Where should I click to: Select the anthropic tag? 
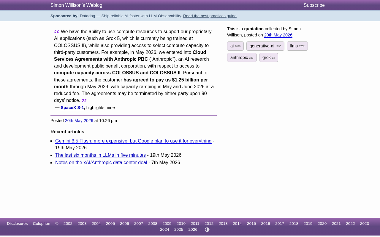242,57
